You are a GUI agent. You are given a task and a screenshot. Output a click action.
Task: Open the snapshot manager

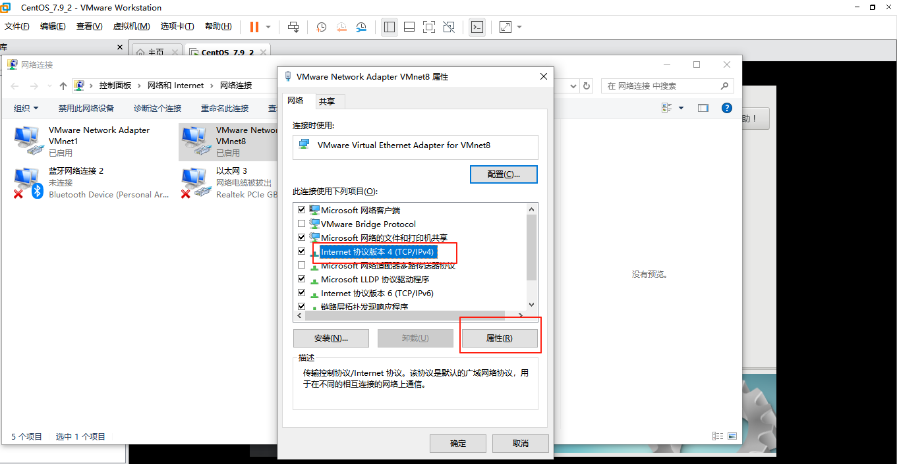(x=361, y=27)
